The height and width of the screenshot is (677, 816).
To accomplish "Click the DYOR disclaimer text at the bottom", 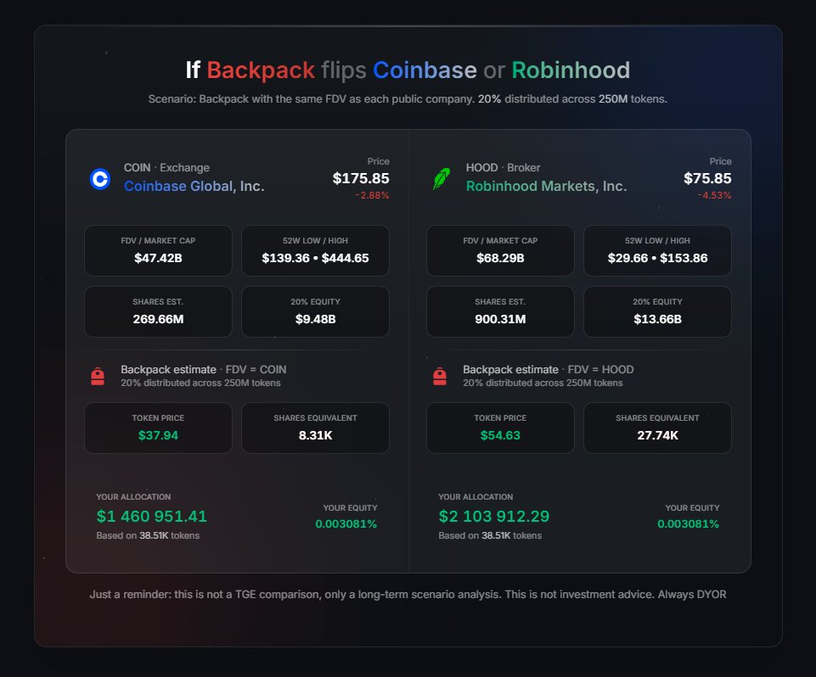I will pyautogui.click(x=407, y=594).
